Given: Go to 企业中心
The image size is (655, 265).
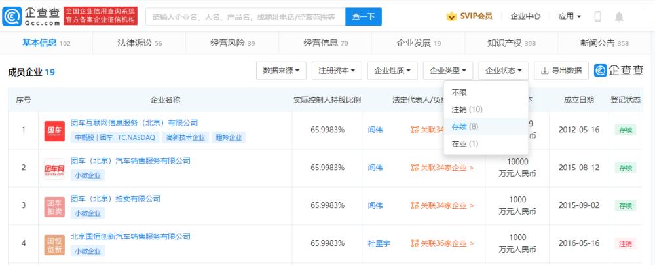Looking at the screenshot, I should [x=525, y=16].
